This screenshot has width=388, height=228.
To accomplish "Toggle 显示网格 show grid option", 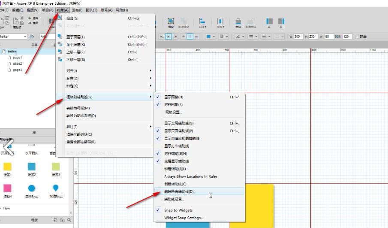I will pyautogui.click(x=174, y=97).
